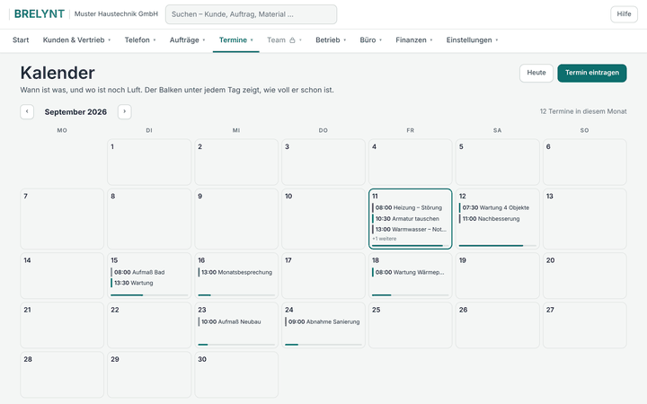Select day 29 cell
Viewport: 647px width, 404px height.
coord(149,374)
